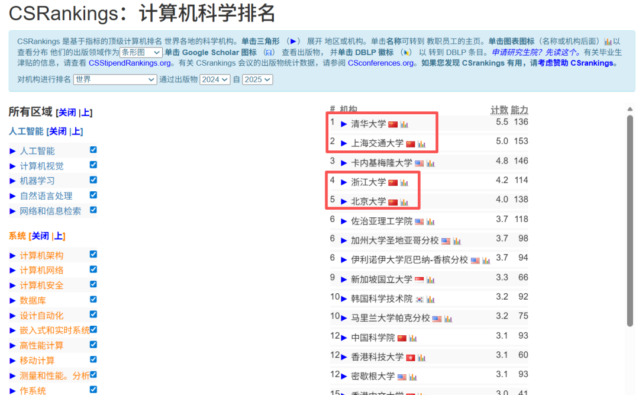The image size is (639, 395).
Task: Turn off 人工智能 areas via 关闭
Action: [x=58, y=131]
